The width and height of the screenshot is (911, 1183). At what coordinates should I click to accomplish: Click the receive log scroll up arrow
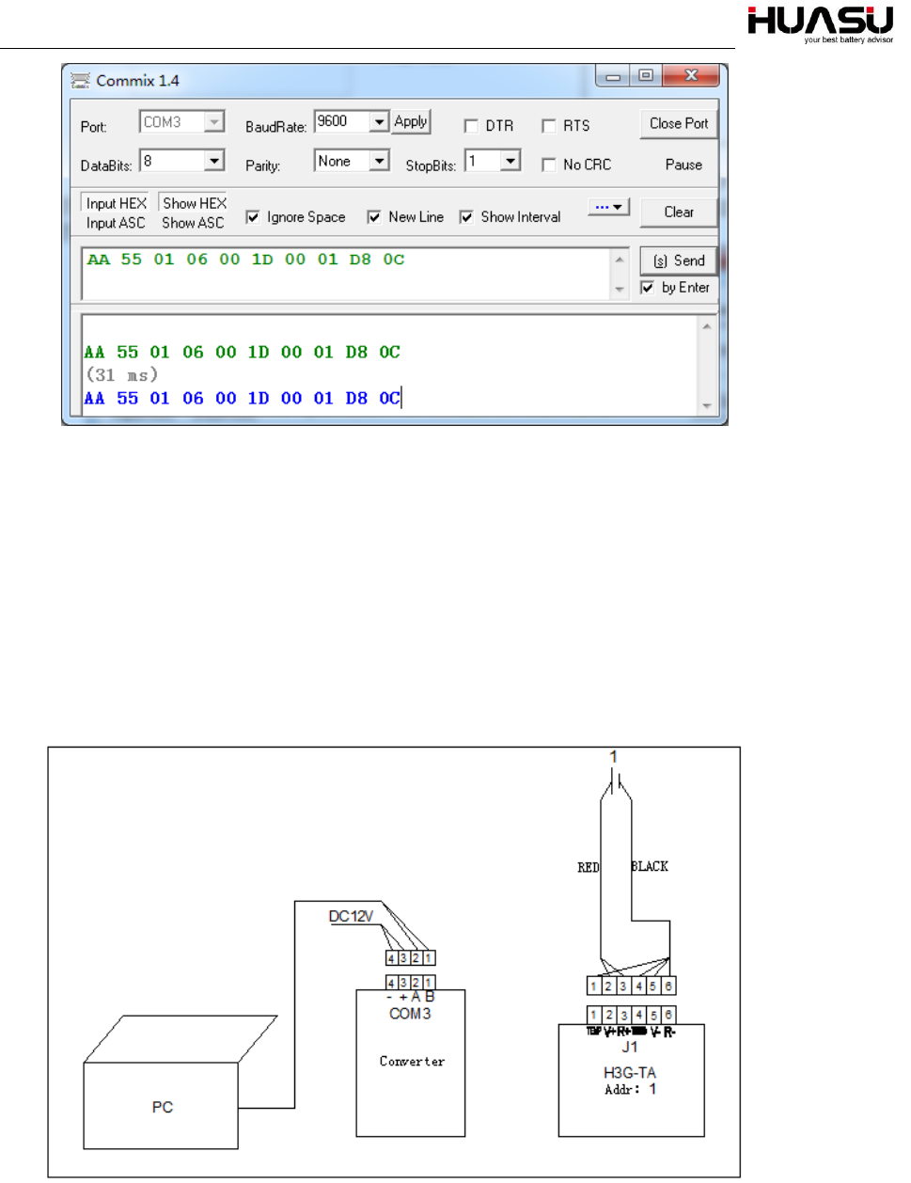[x=707, y=326]
